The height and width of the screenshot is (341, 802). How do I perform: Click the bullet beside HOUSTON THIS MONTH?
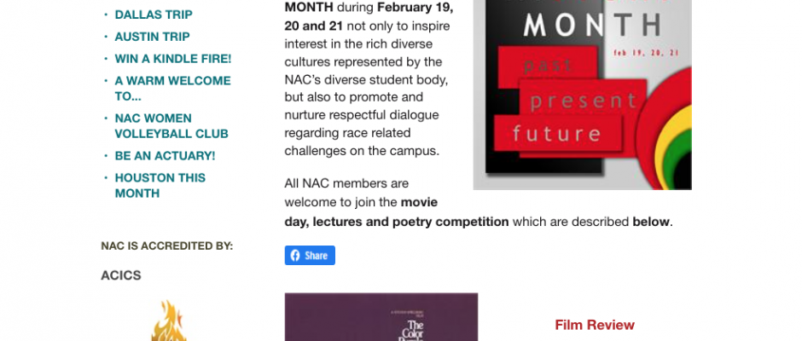coord(106,177)
